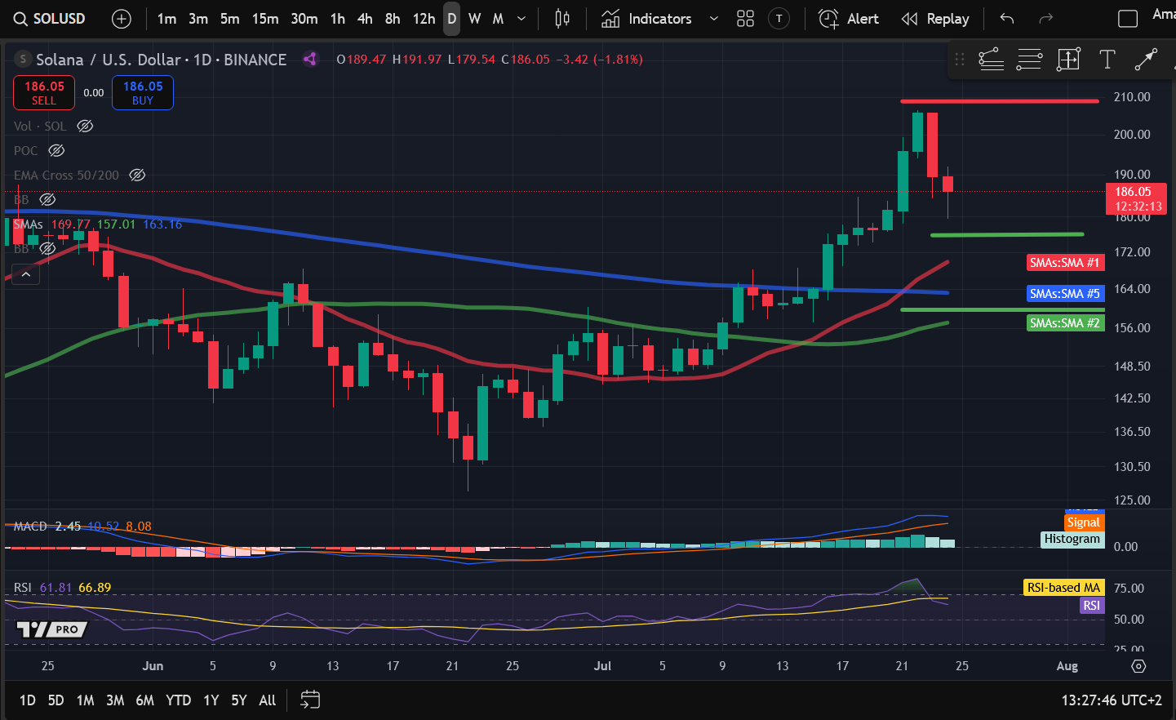Image resolution: width=1176 pixels, height=720 pixels.
Task: Click the Solana / U.S. Dollar chart title
Action: 108,59
